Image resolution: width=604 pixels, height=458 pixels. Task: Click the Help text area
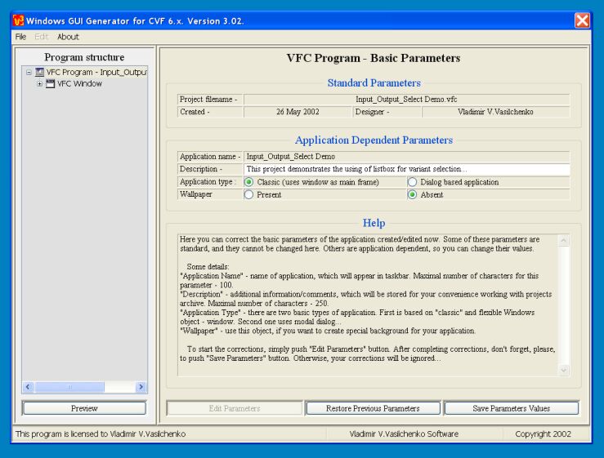pyautogui.click(x=368, y=305)
